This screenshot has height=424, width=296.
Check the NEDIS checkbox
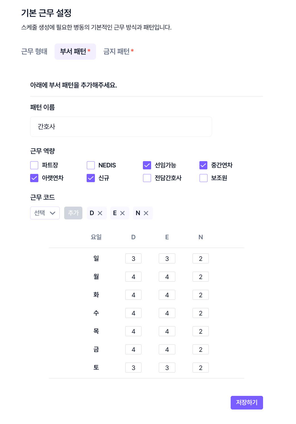pos(91,165)
